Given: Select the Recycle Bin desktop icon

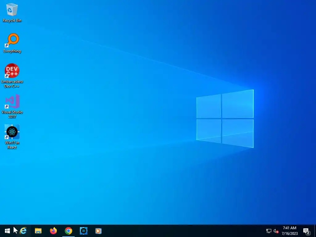Looking at the screenshot, I should tap(12, 12).
